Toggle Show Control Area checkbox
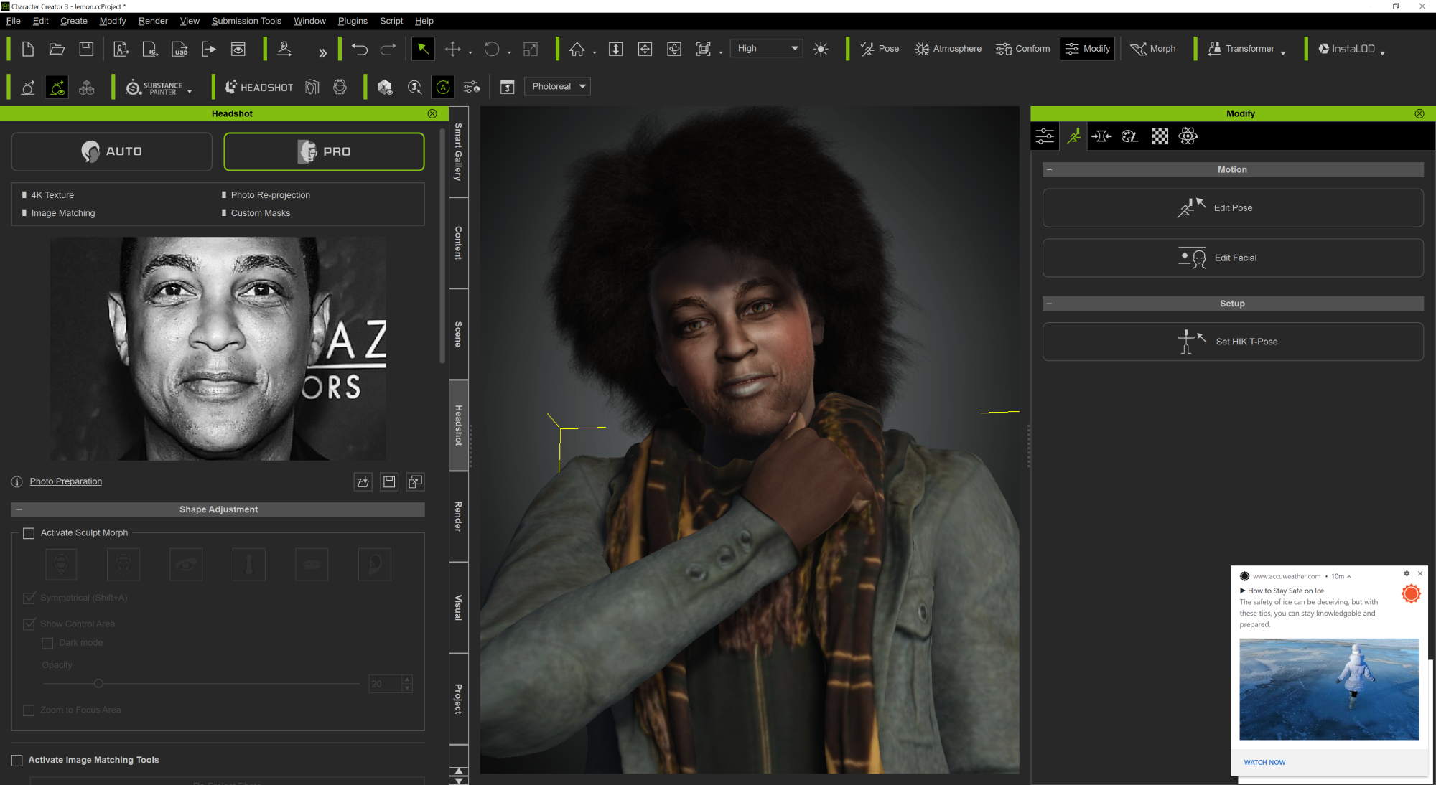The image size is (1436, 785). (x=29, y=624)
